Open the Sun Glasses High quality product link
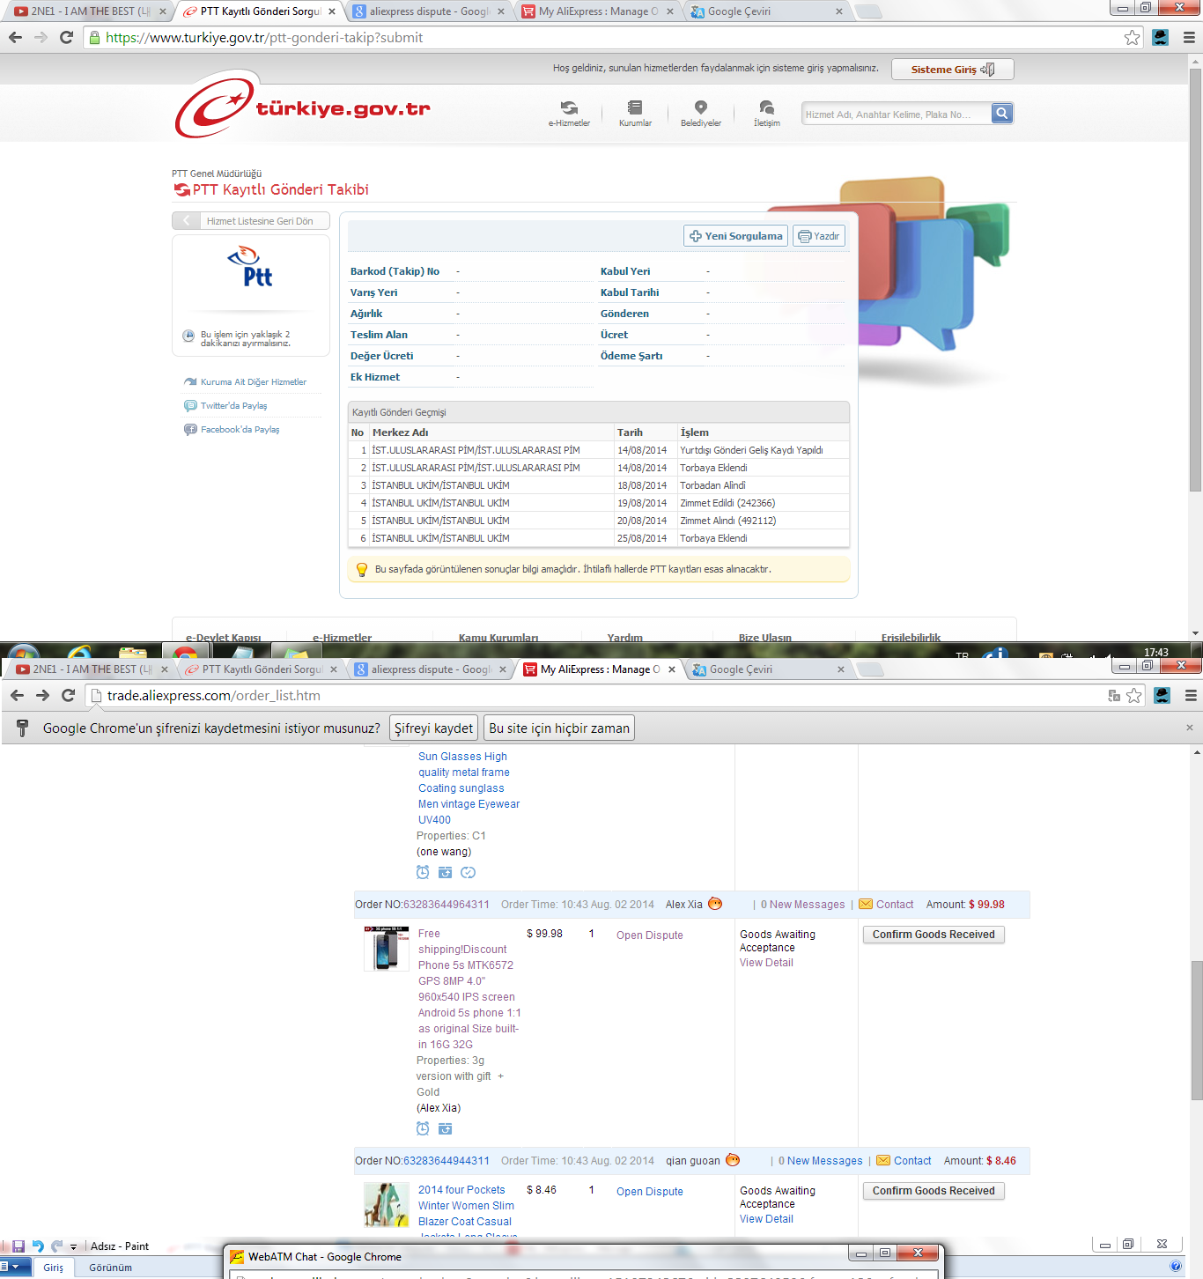Image resolution: width=1203 pixels, height=1279 pixels. tap(469, 787)
